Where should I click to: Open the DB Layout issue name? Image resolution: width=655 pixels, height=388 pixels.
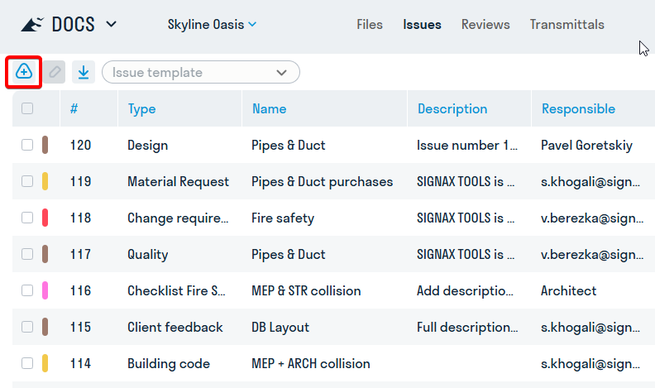(x=280, y=327)
